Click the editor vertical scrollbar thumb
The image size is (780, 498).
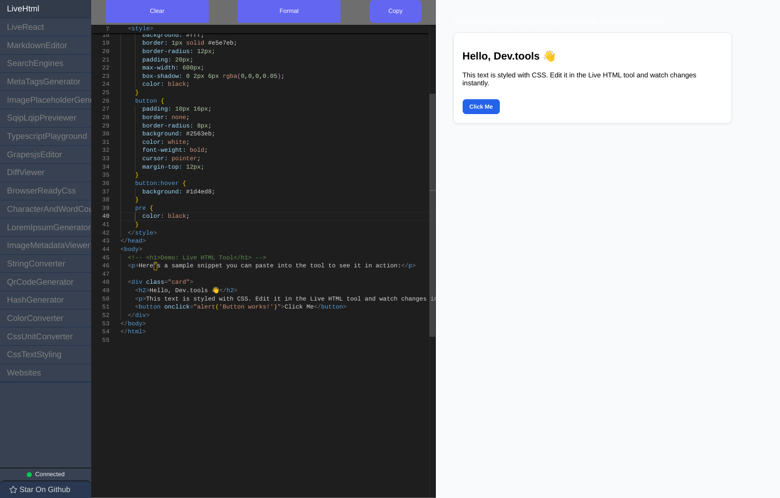(432, 215)
